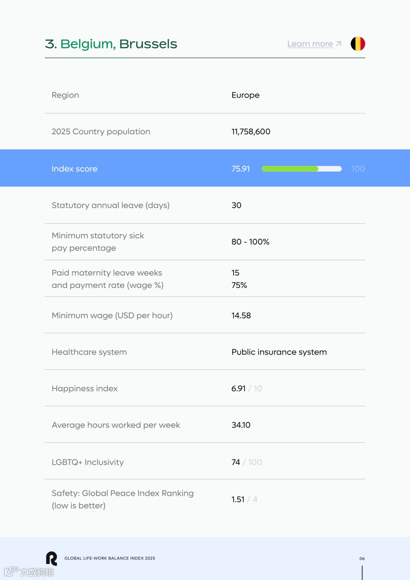Select the Index score row label

[x=74, y=169]
